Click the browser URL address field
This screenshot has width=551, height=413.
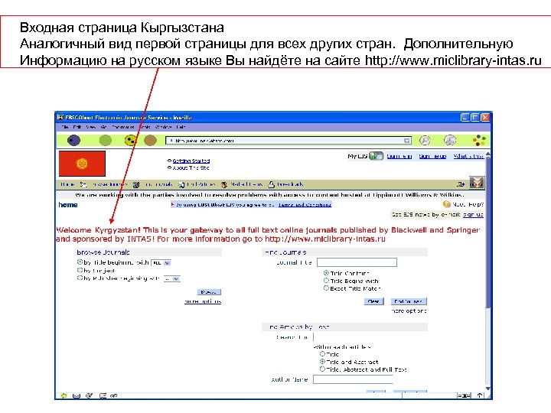[x=289, y=141]
